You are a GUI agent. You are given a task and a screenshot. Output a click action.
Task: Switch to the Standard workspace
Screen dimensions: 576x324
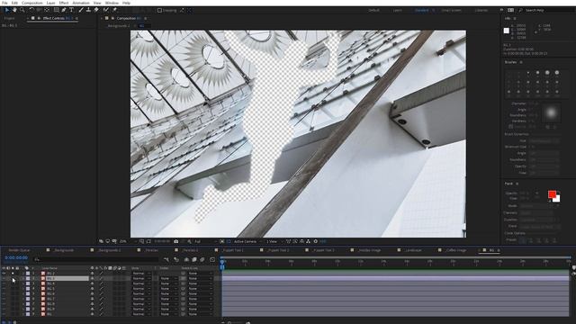(x=422, y=10)
